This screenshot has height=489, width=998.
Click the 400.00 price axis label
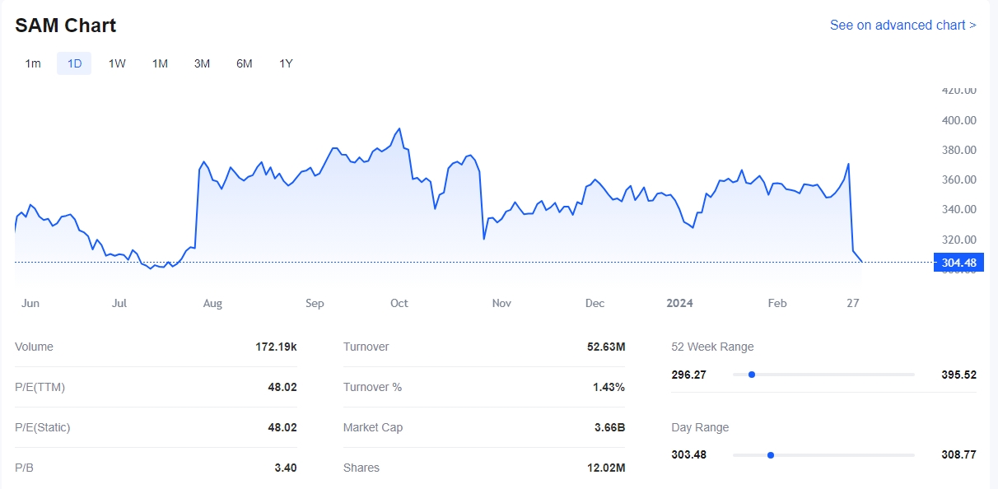tap(958, 120)
